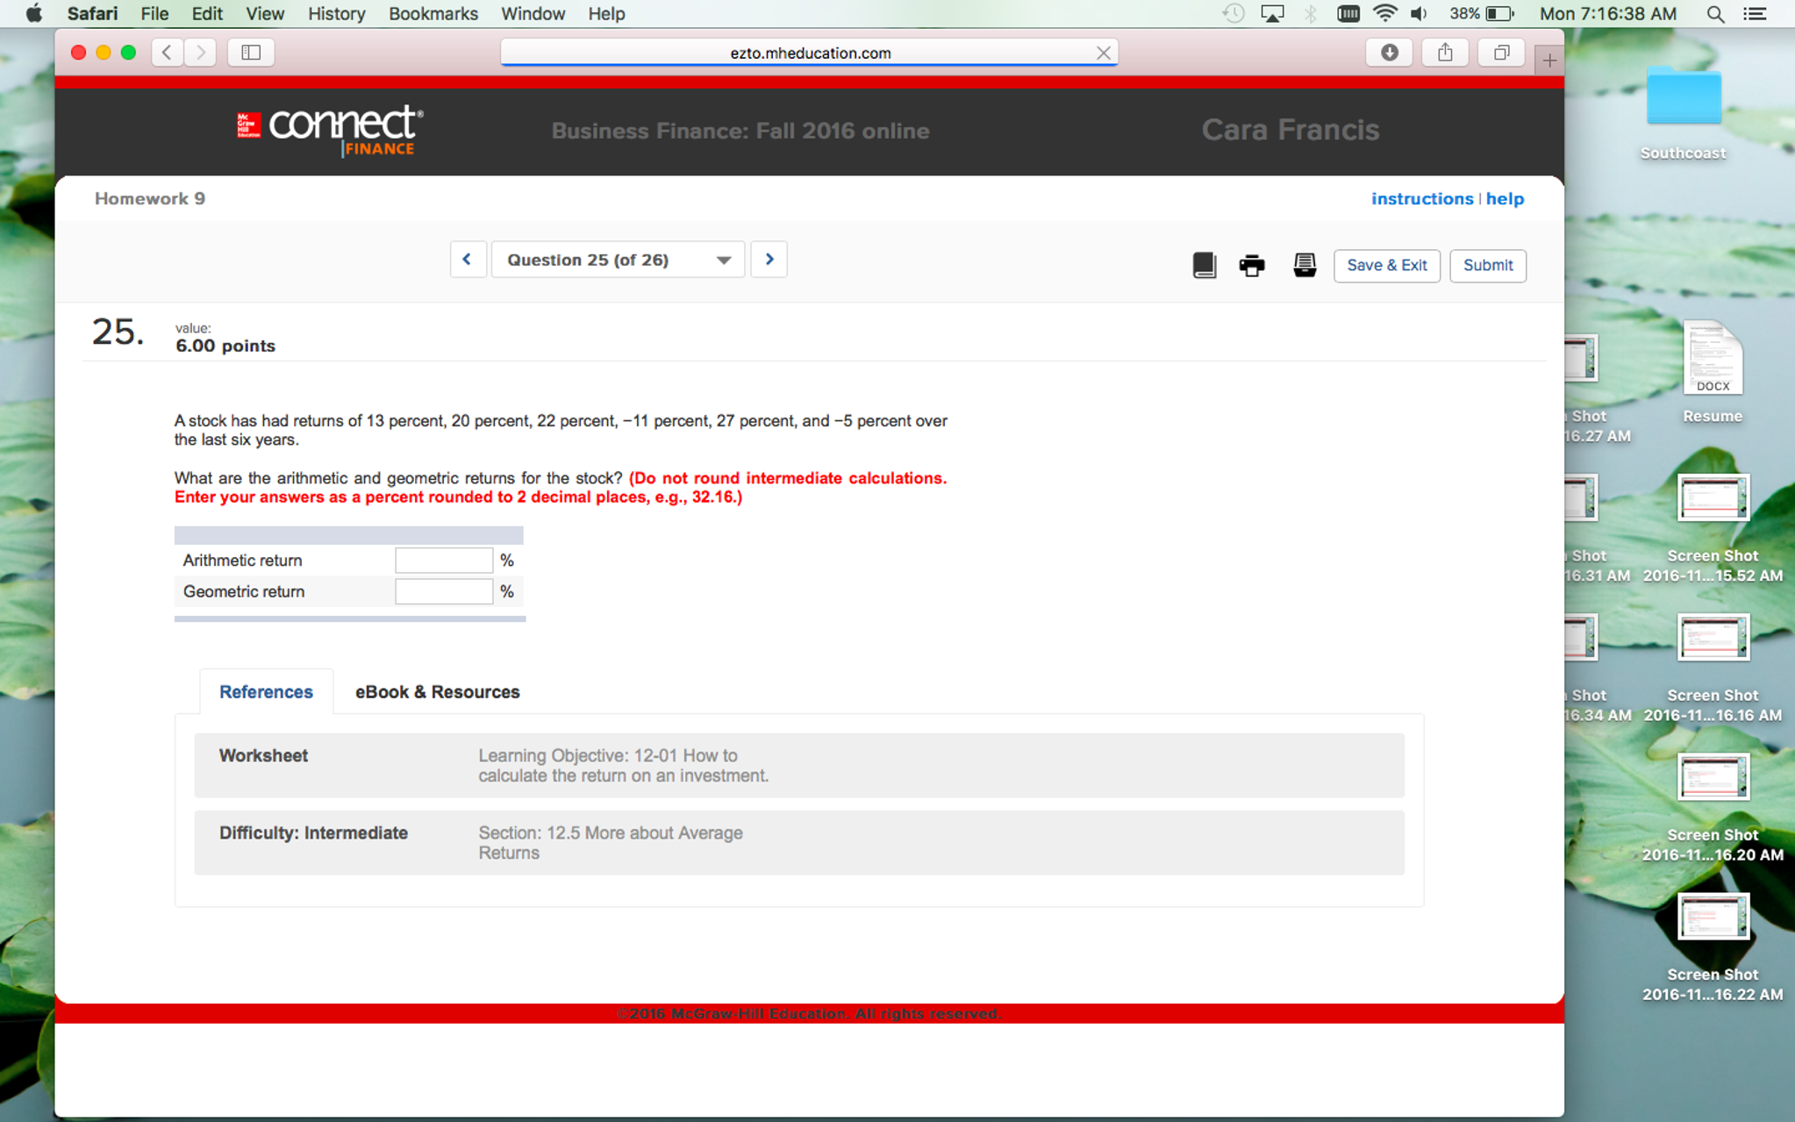Viewport: 1795px width, 1122px height.
Task: Click the Arithmetic return input field
Action: coord(445,560)
